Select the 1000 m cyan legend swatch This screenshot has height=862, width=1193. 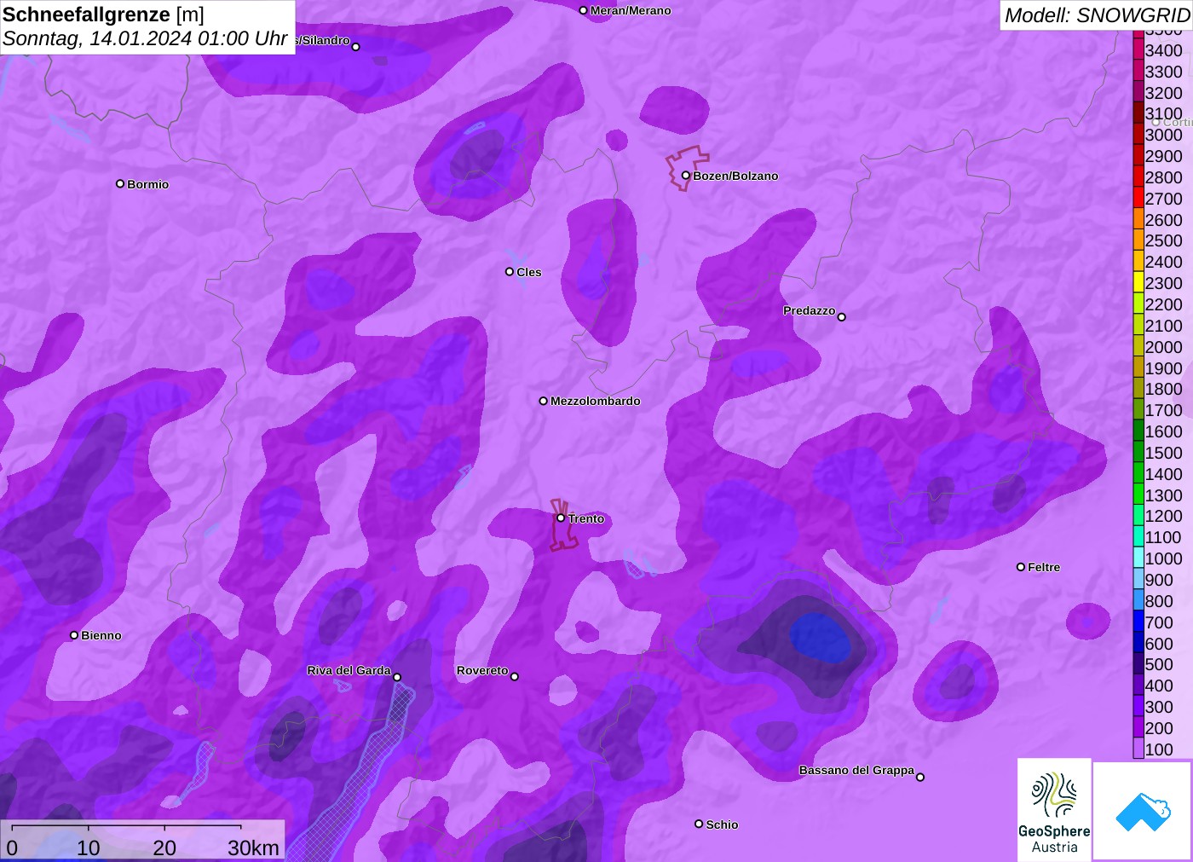tap(1138, 558)
